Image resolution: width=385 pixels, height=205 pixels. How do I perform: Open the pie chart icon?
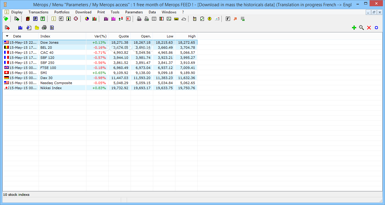tap(87, 19)
